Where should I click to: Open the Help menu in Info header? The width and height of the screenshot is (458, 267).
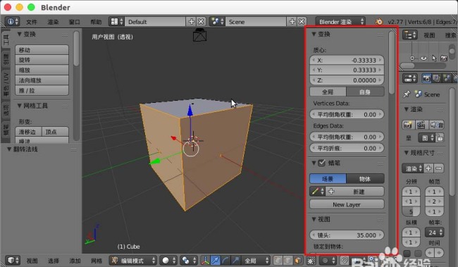(x=96, y=22)
